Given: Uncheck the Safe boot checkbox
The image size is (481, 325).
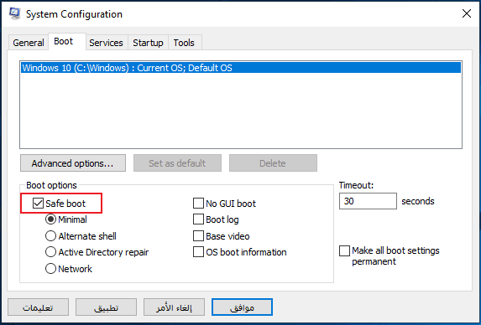Looking at the screenshot, I should [38, 204].
